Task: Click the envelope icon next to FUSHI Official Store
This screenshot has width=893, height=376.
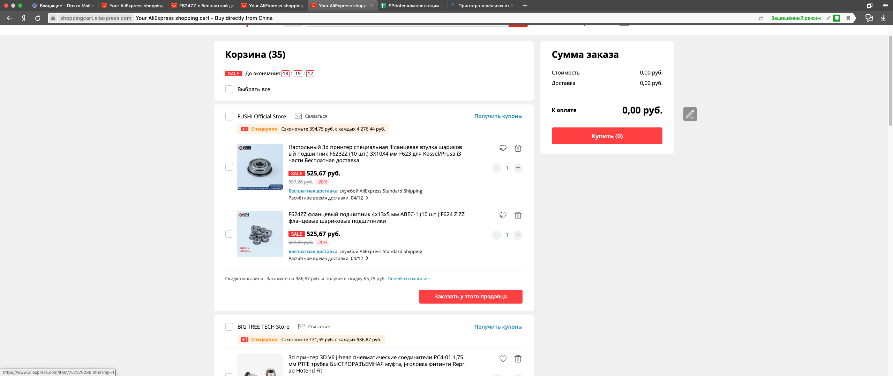Action: 298,116
